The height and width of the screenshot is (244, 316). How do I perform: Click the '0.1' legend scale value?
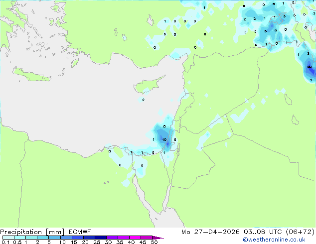[x=5, y=242]
